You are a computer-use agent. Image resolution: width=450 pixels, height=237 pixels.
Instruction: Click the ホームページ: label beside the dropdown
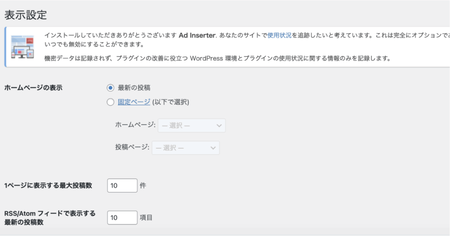(x=135, y=126)
